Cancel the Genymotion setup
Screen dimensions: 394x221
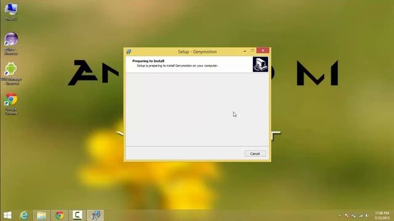(255, 153)
